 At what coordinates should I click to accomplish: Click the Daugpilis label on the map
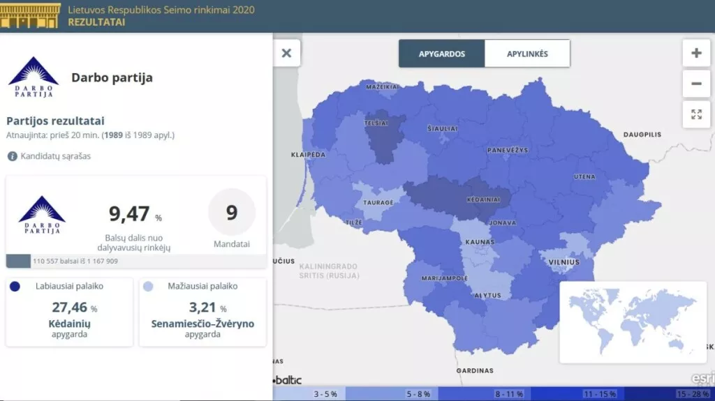pos(642,135)
